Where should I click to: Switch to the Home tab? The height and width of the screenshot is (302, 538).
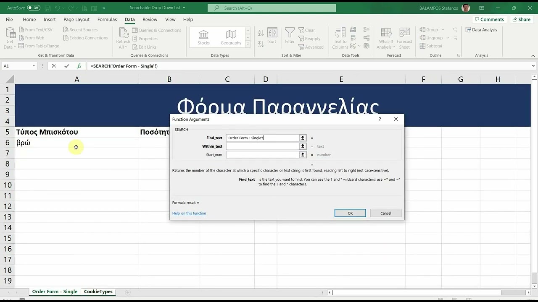29,19
